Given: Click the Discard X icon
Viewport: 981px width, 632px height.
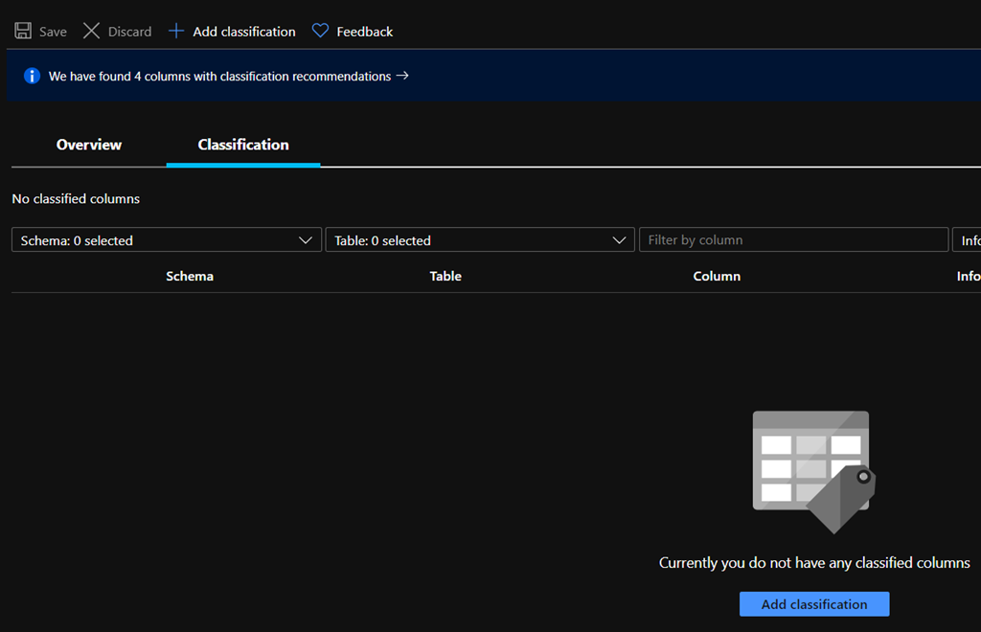Looking at the screenshot, I should pos(91,31).
